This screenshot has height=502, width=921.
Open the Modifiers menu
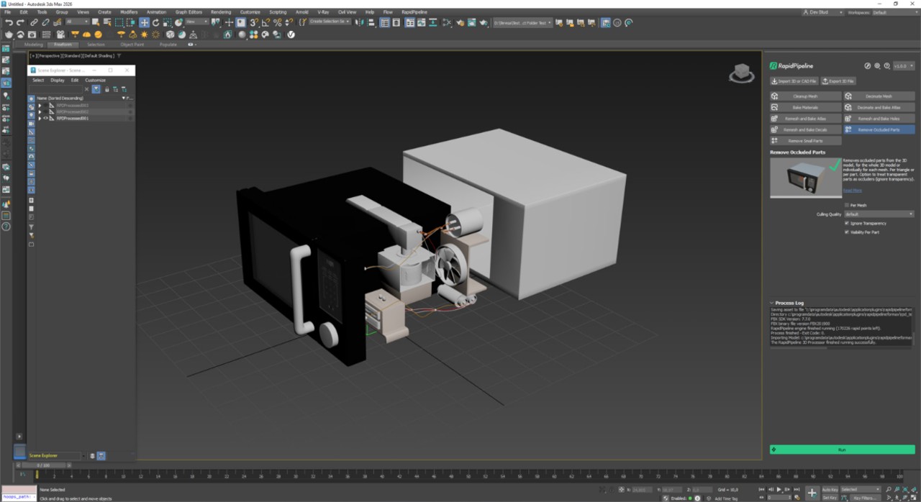[129, 12]
